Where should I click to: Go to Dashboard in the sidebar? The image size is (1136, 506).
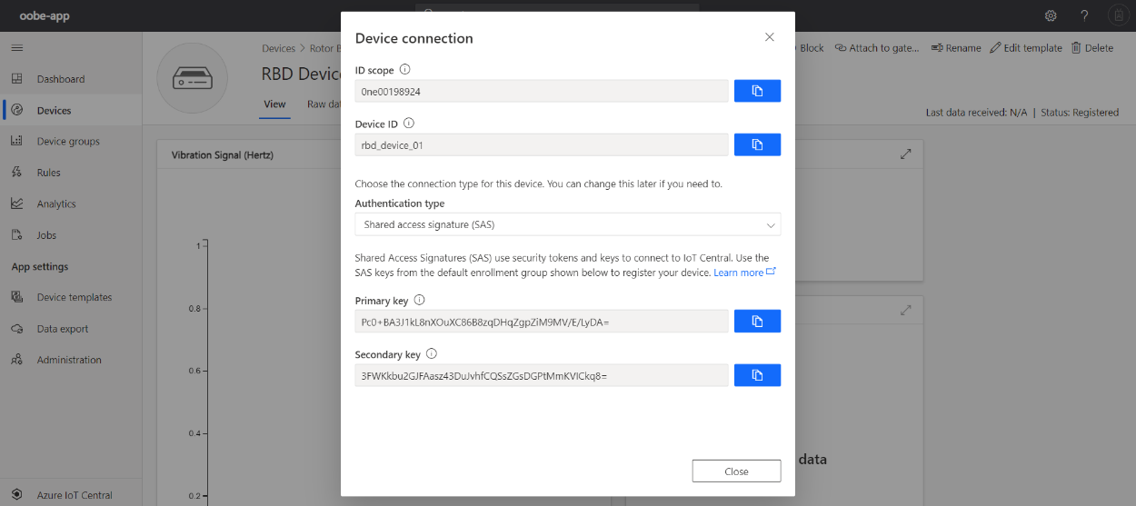60,79
